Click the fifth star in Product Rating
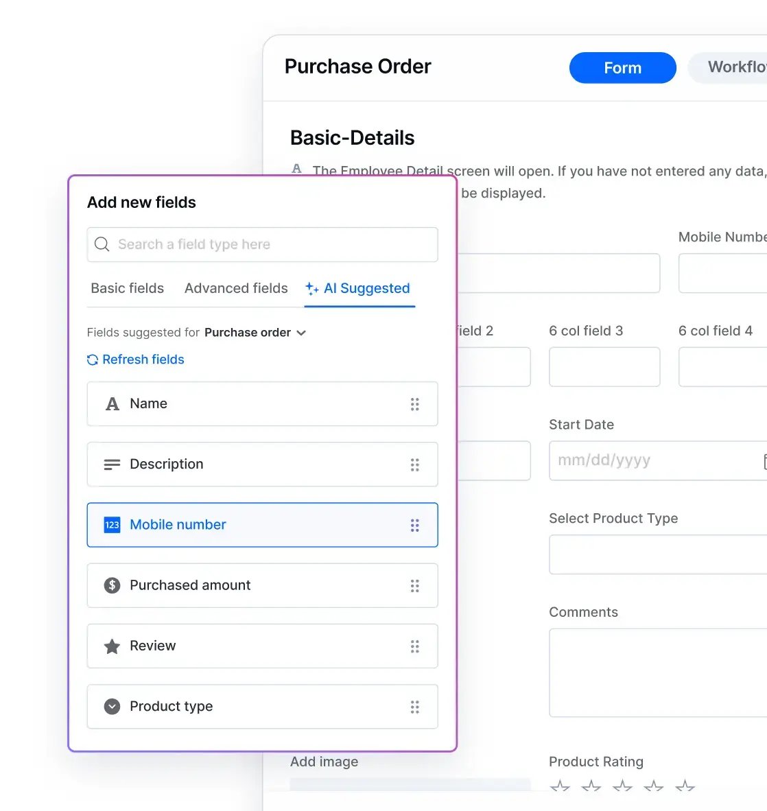Screen dimensions: 767x811 pyautogui.click(x=685, y=787)
